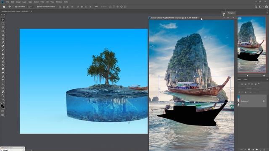Close the Untitled-1 document tab
Viewport: 269px width, 151px height.
[x=31, y=11]
